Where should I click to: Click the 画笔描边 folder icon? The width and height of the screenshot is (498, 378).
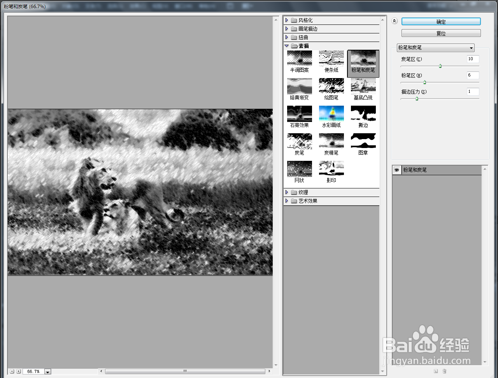click(294, 29)
